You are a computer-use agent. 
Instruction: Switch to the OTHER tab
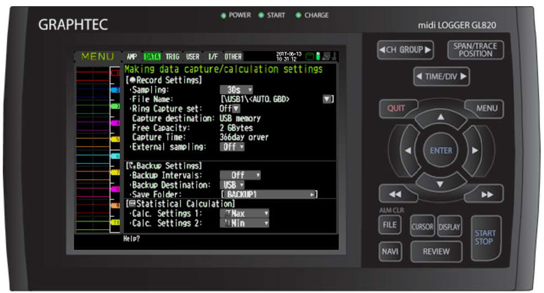(x=233, y=57)
